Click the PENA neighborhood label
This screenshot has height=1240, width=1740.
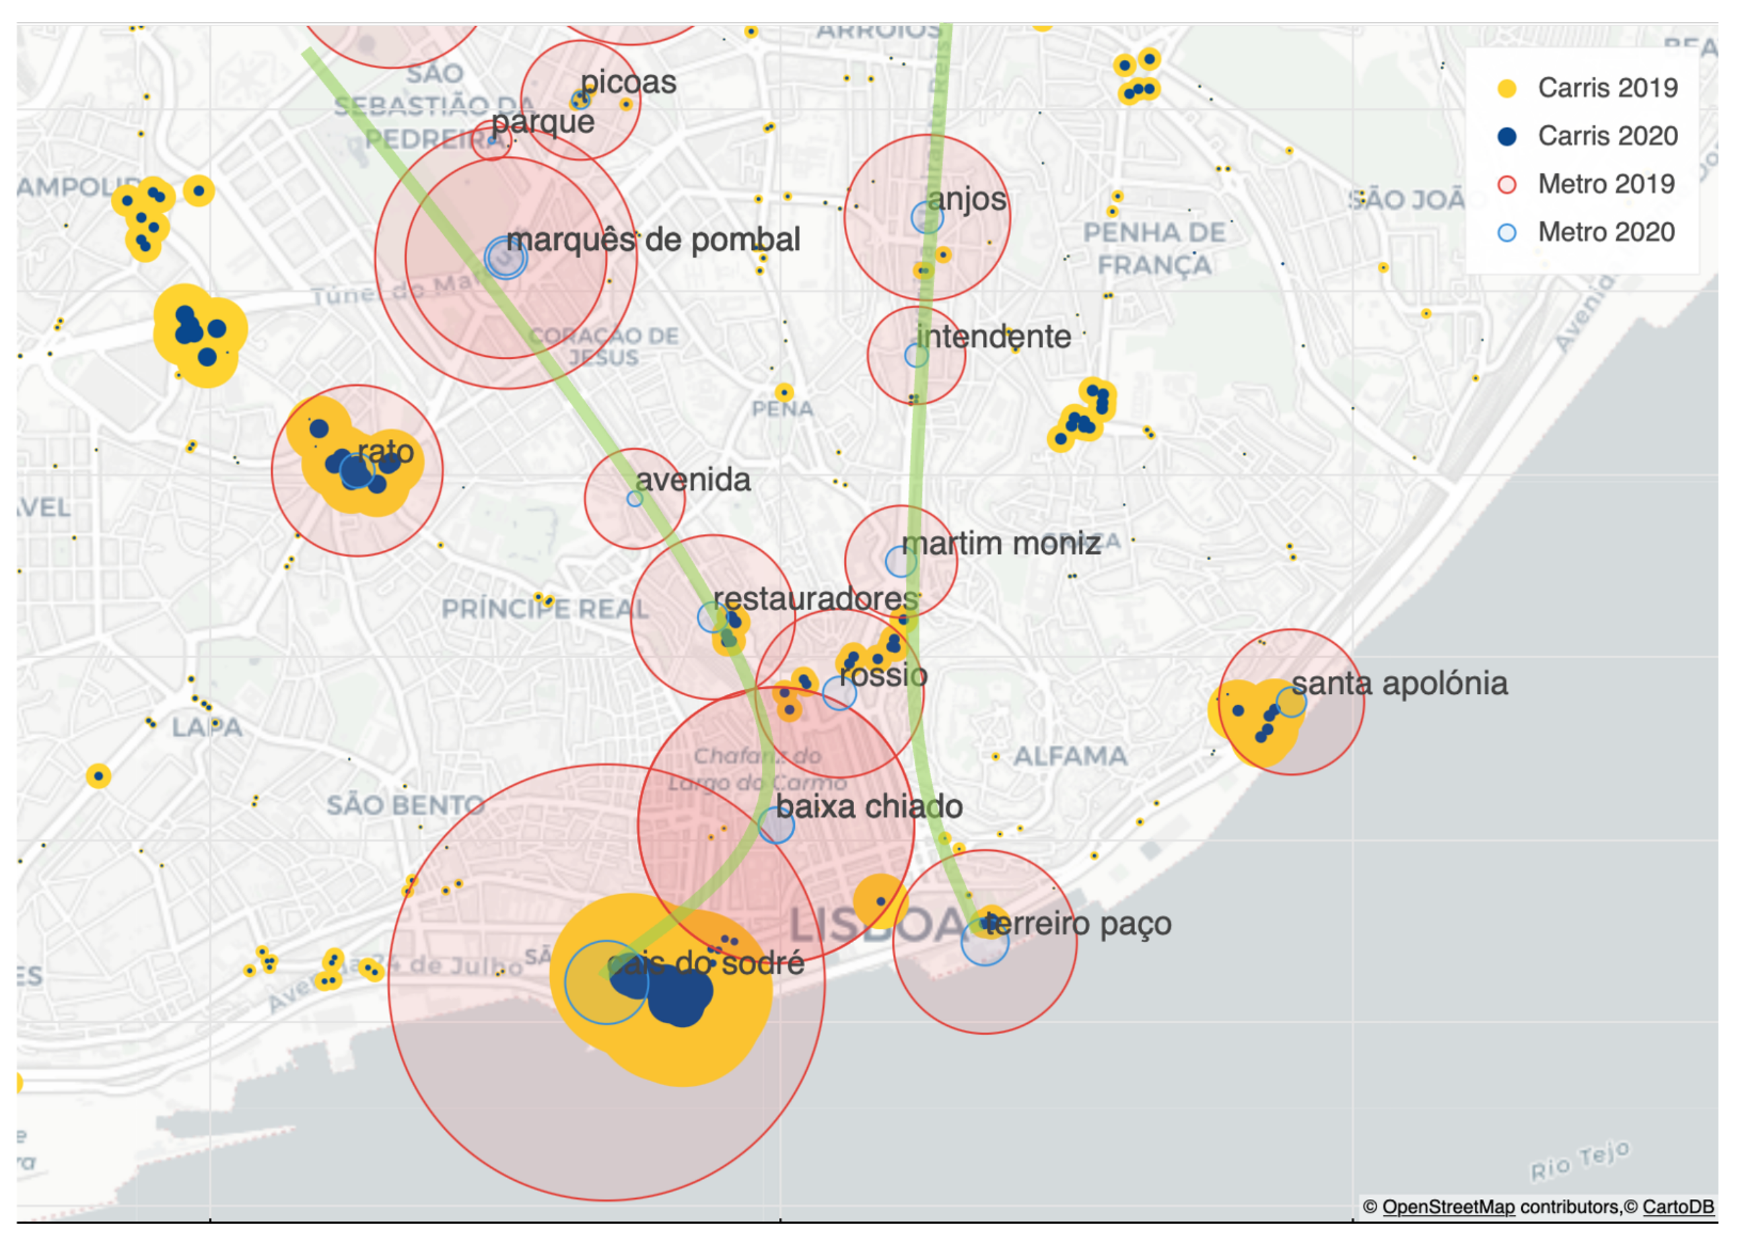[783, 409]
